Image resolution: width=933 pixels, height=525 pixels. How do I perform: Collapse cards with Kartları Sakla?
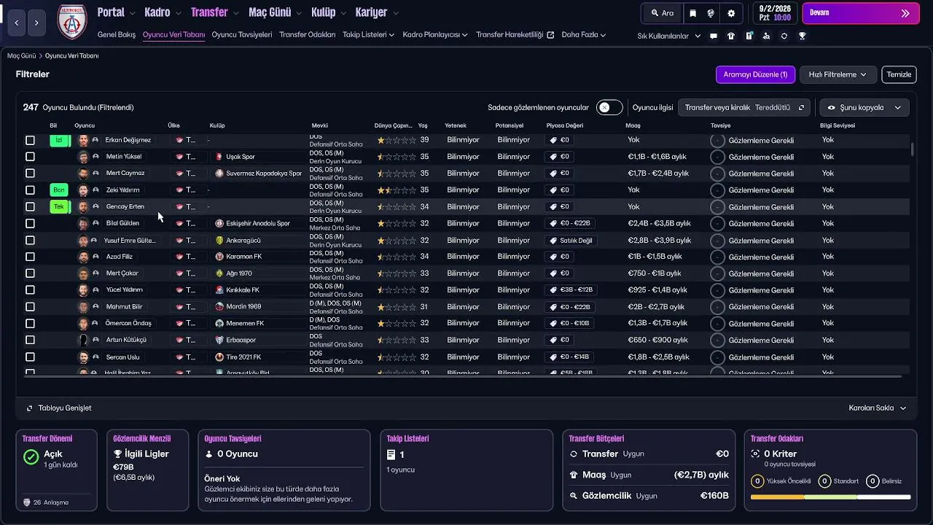(x=878, y=408)
